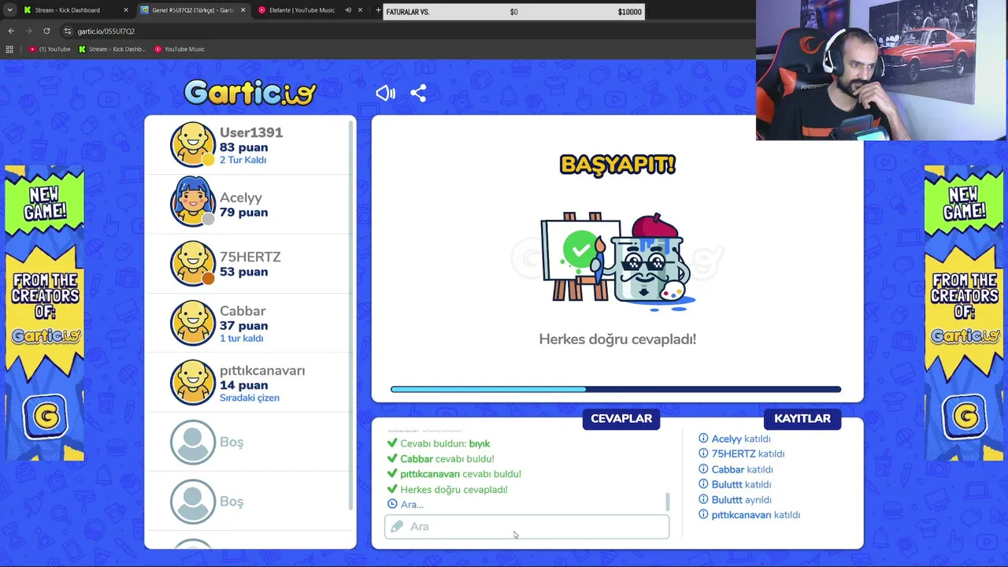The height and width of the screenshot is (567, 1008).
Task: Open the YouTube bookmark
Action: point(50,49)
